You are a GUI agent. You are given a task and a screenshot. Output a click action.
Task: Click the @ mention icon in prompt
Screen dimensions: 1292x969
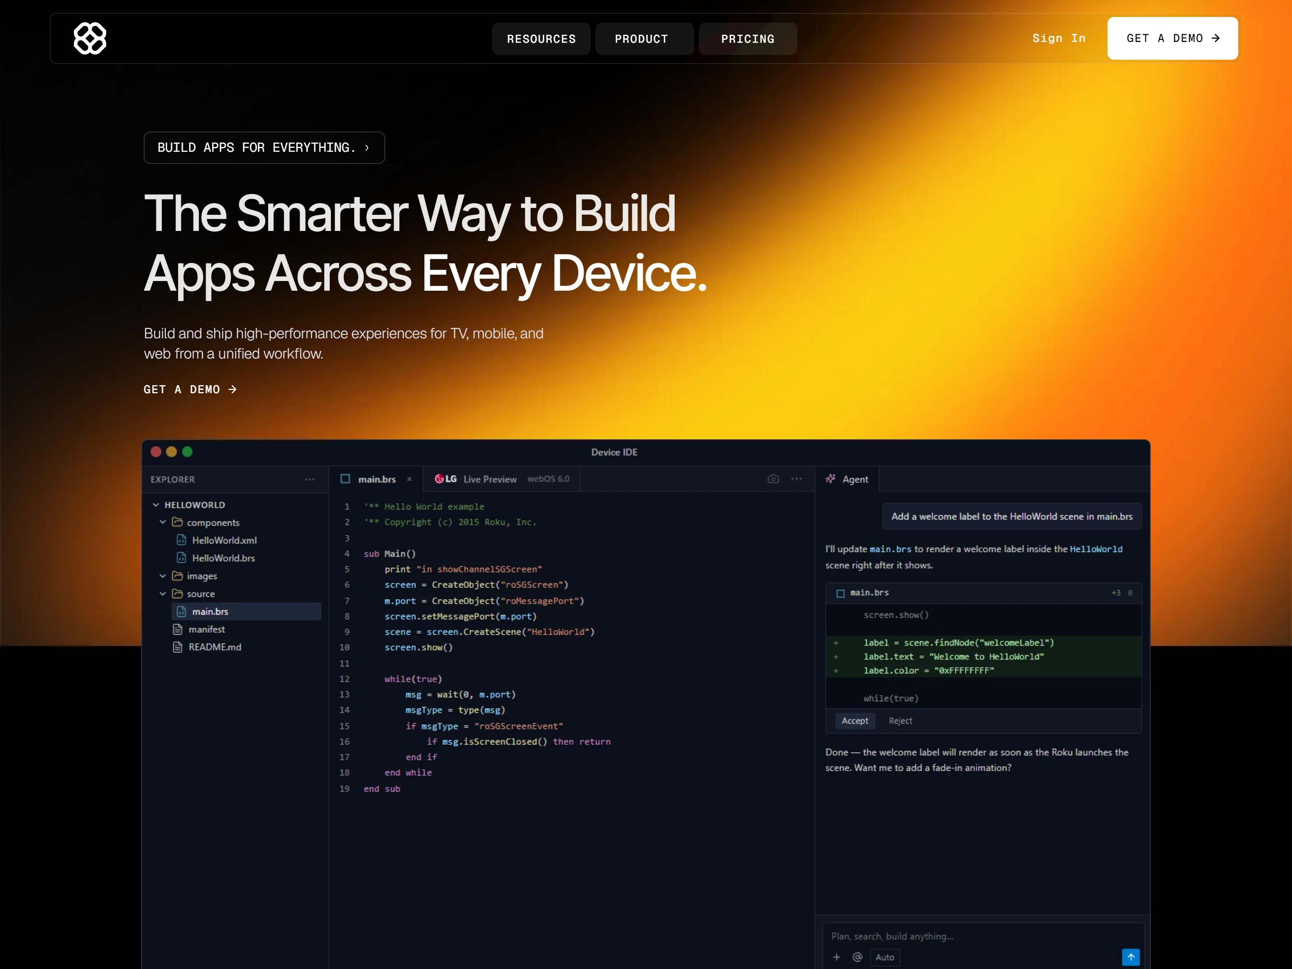[857, 957]
